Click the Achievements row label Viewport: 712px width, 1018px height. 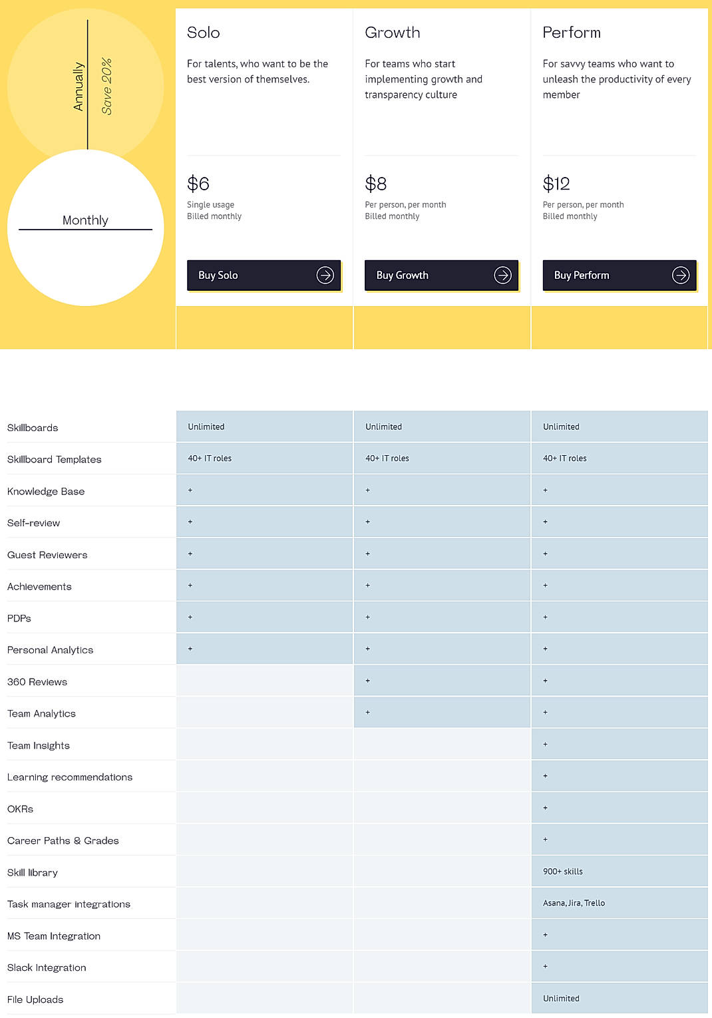pyautogui.click(x=39, y=587)
